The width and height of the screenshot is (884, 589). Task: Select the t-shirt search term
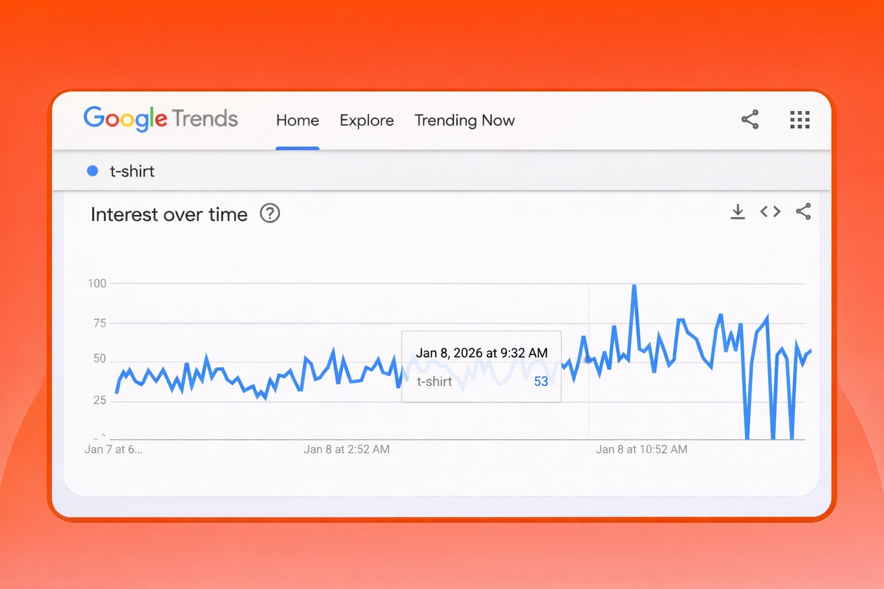point(132,171)
